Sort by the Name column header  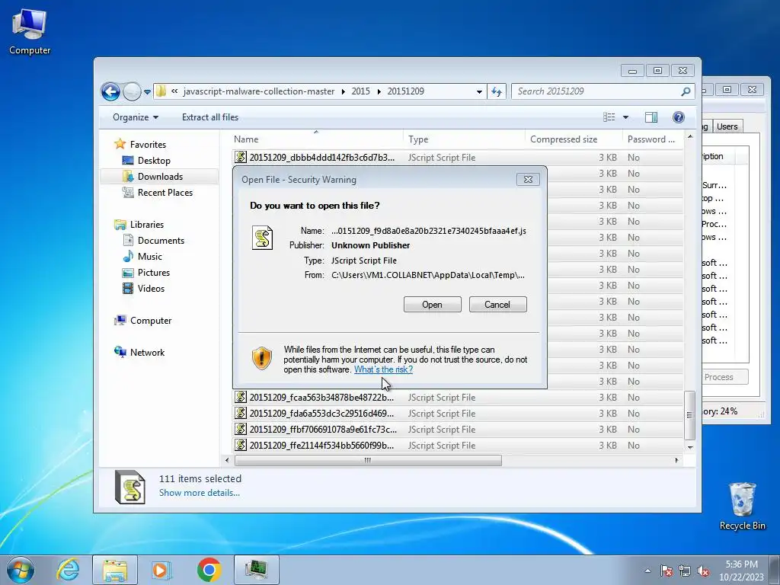pos(318,139)
